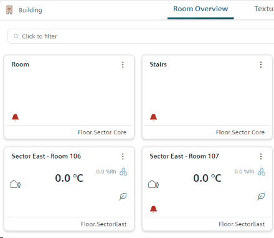The width and height of the screenshot is (274, 238).
Task: Click the 'Click to filter' search field
Action: (x=141, y=36)
